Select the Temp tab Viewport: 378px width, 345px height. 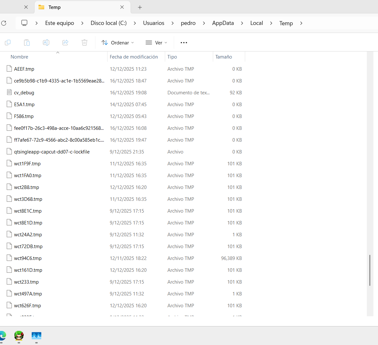83,7
